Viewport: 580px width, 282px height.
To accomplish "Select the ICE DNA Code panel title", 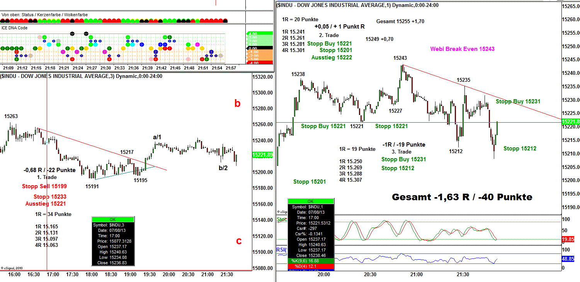I will coord(15,28).
